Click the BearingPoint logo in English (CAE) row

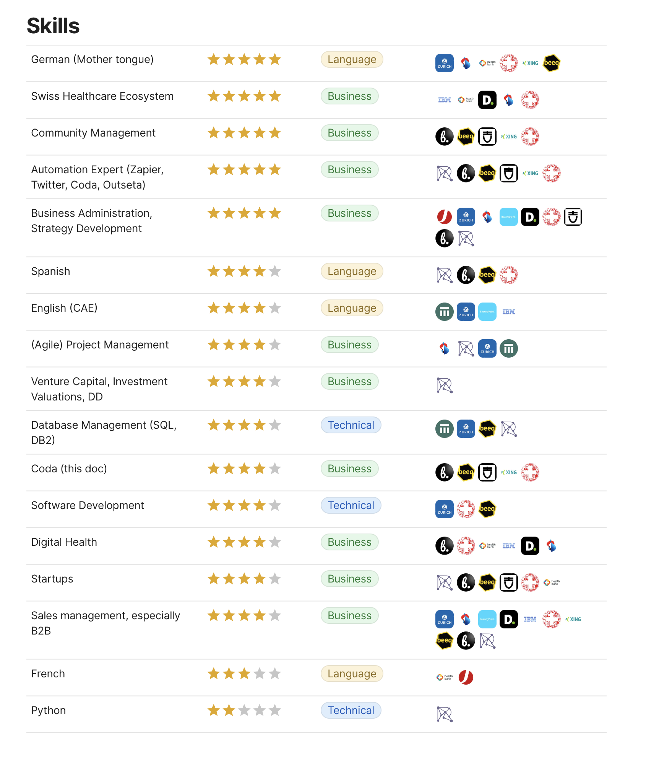(487, 312)
